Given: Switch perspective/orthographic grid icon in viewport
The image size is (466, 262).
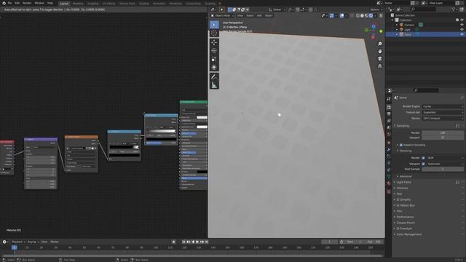Looking at the screenshot, I should [380, 66].
